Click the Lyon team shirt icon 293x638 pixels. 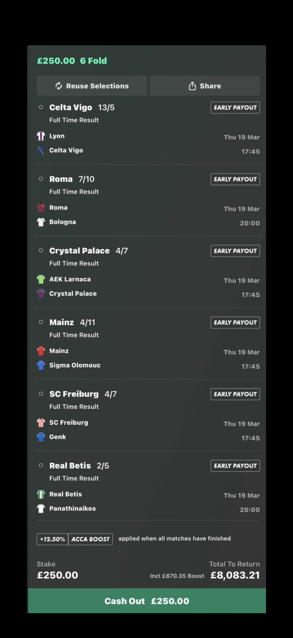point(41,136)
